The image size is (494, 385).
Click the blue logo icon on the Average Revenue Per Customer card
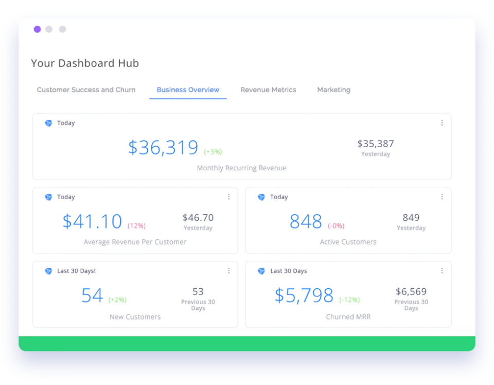point(48,197)
